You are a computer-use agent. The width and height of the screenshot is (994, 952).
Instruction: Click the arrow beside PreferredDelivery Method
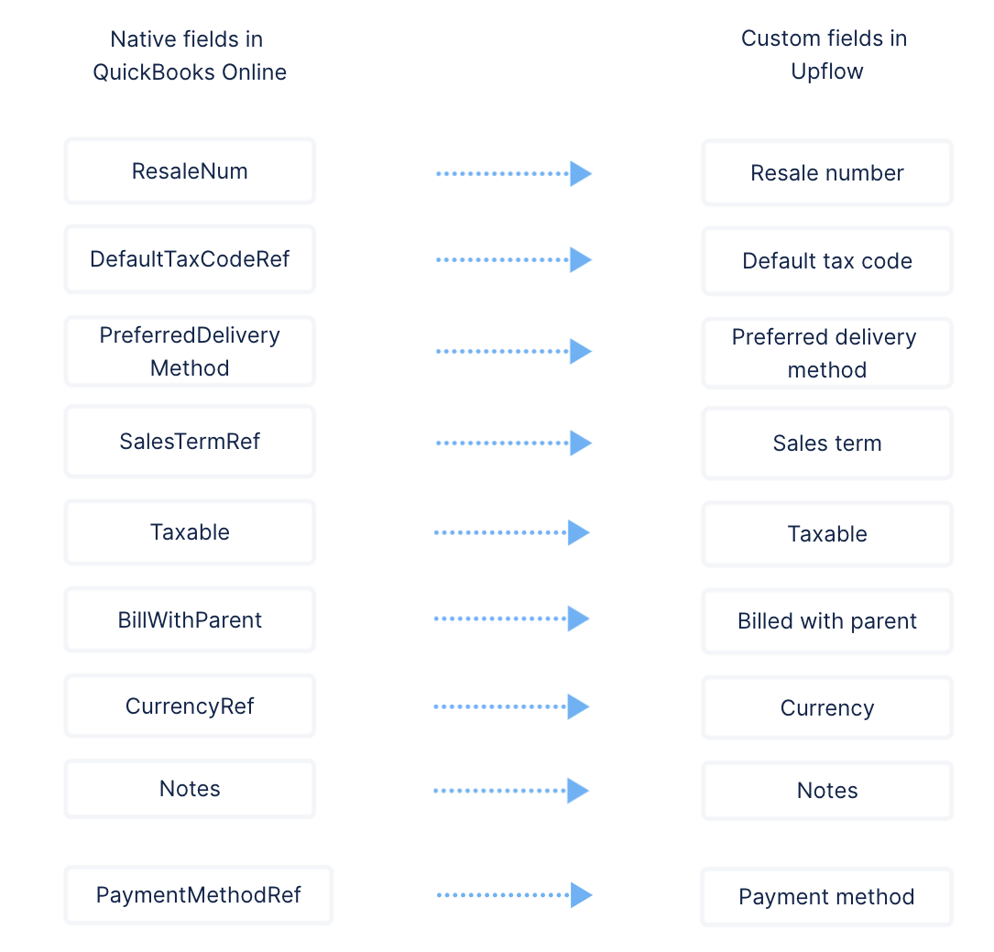pos(513,351)
